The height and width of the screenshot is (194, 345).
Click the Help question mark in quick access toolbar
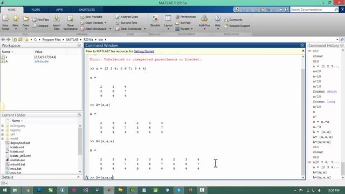(286, 10)
